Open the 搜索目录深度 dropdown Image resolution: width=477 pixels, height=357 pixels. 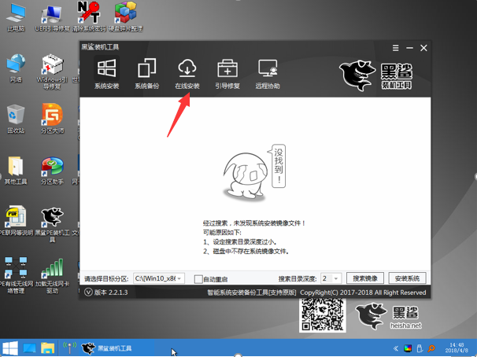[x=336, y=279]
